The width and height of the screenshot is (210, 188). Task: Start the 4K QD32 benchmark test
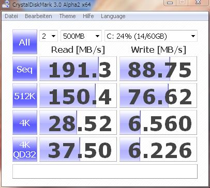(x=25, y=149)
